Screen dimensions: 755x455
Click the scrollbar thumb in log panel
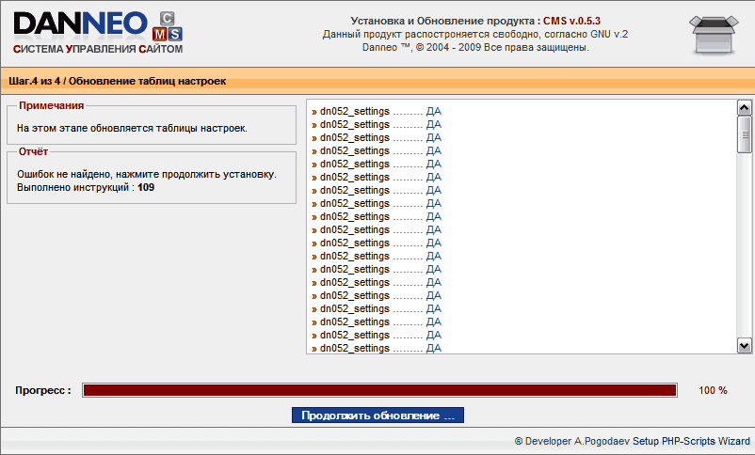coord(744,133)
